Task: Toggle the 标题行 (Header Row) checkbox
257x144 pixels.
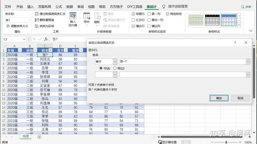Action: click(x=133, y=14)
